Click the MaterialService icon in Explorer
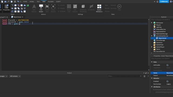 click(154, 29)
